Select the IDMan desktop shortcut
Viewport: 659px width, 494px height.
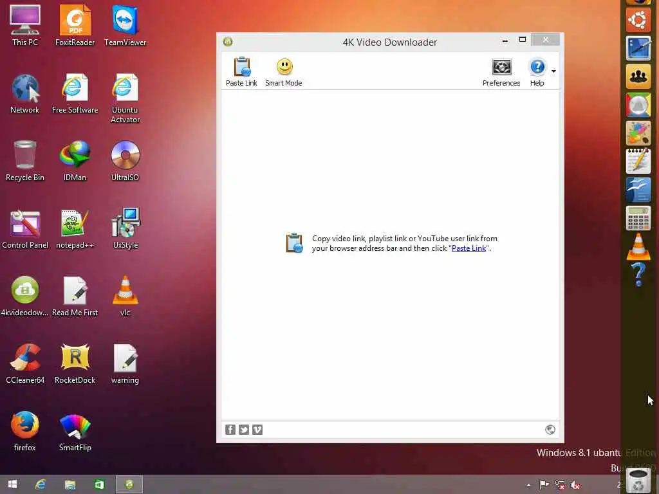pos(75,161)
